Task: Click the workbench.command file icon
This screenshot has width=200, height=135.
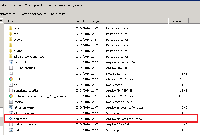Action: [x=11, y=124]
